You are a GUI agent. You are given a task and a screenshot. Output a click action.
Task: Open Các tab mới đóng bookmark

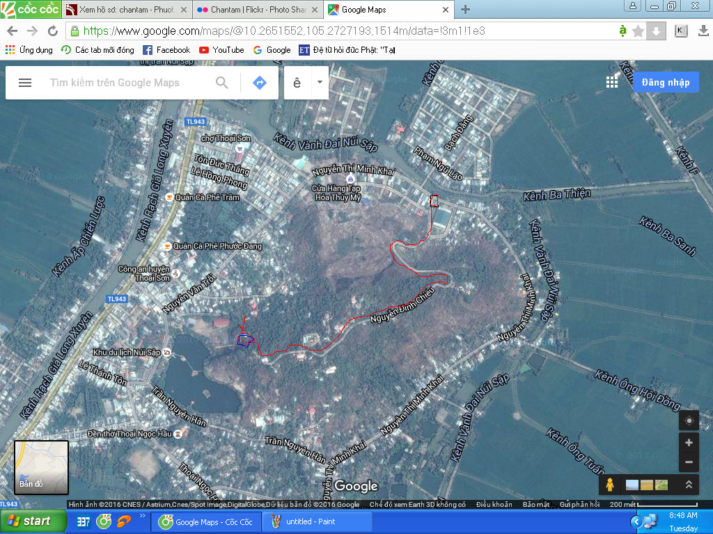coord(97,50)
